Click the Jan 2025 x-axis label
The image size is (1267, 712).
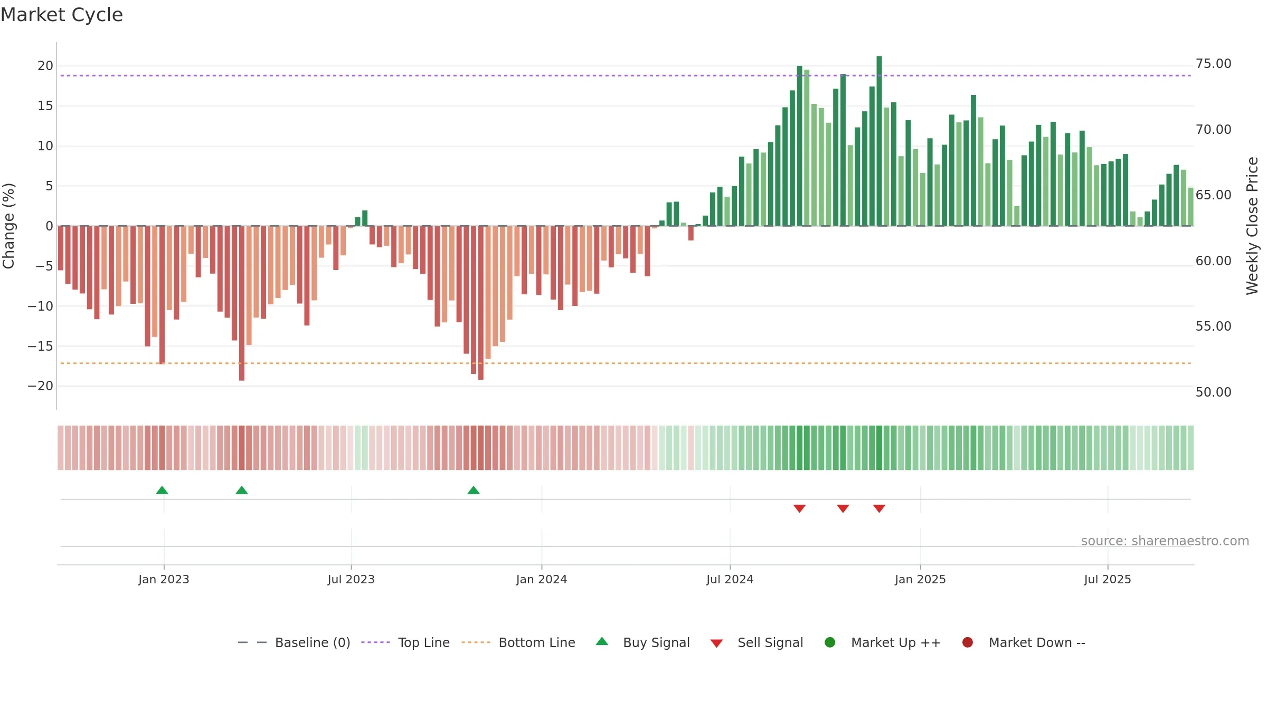[920, 579]
